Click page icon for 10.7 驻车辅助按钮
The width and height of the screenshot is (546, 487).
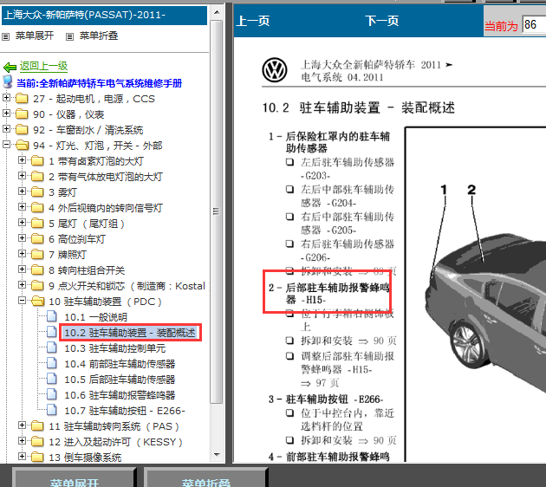[x=52, y=410]
